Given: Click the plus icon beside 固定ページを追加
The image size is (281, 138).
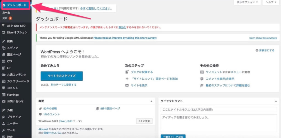Looking at the screenshot, I should tap(127, 79).
